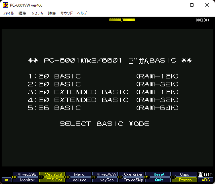Click the Monitor button under F6
Screen dimensions: 215x184
click(26, 180)
